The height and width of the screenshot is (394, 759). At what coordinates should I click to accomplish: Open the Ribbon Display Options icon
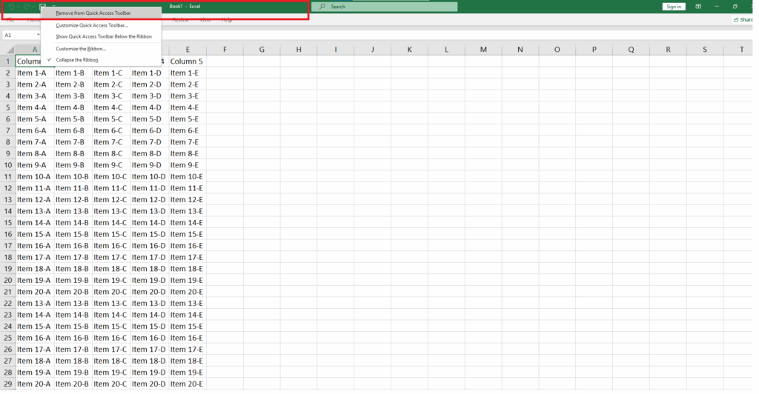click(698, 6)
